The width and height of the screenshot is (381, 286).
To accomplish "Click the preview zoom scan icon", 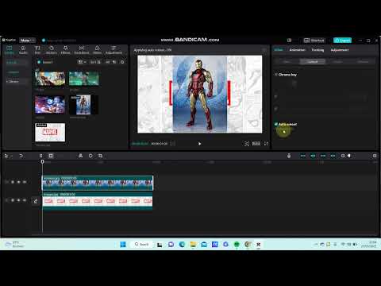I will coord(246,144).
